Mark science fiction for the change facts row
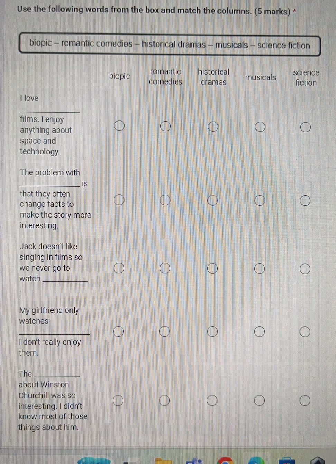This screenshot has height=464, width=336. click(x=305, y=201)
